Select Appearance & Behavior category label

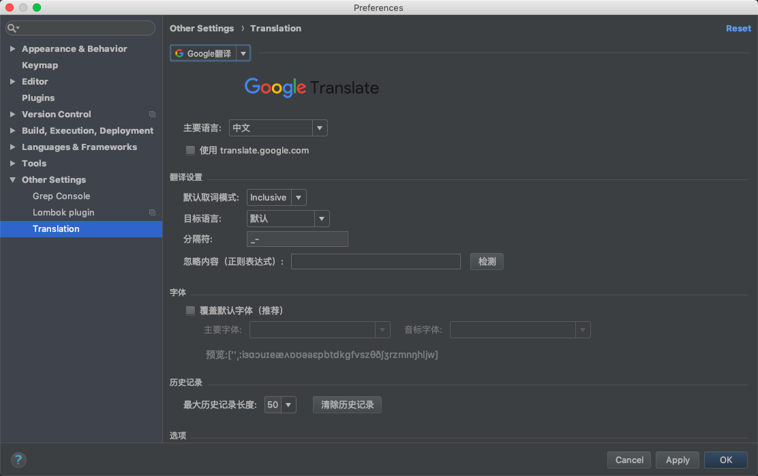pos(74,49)
